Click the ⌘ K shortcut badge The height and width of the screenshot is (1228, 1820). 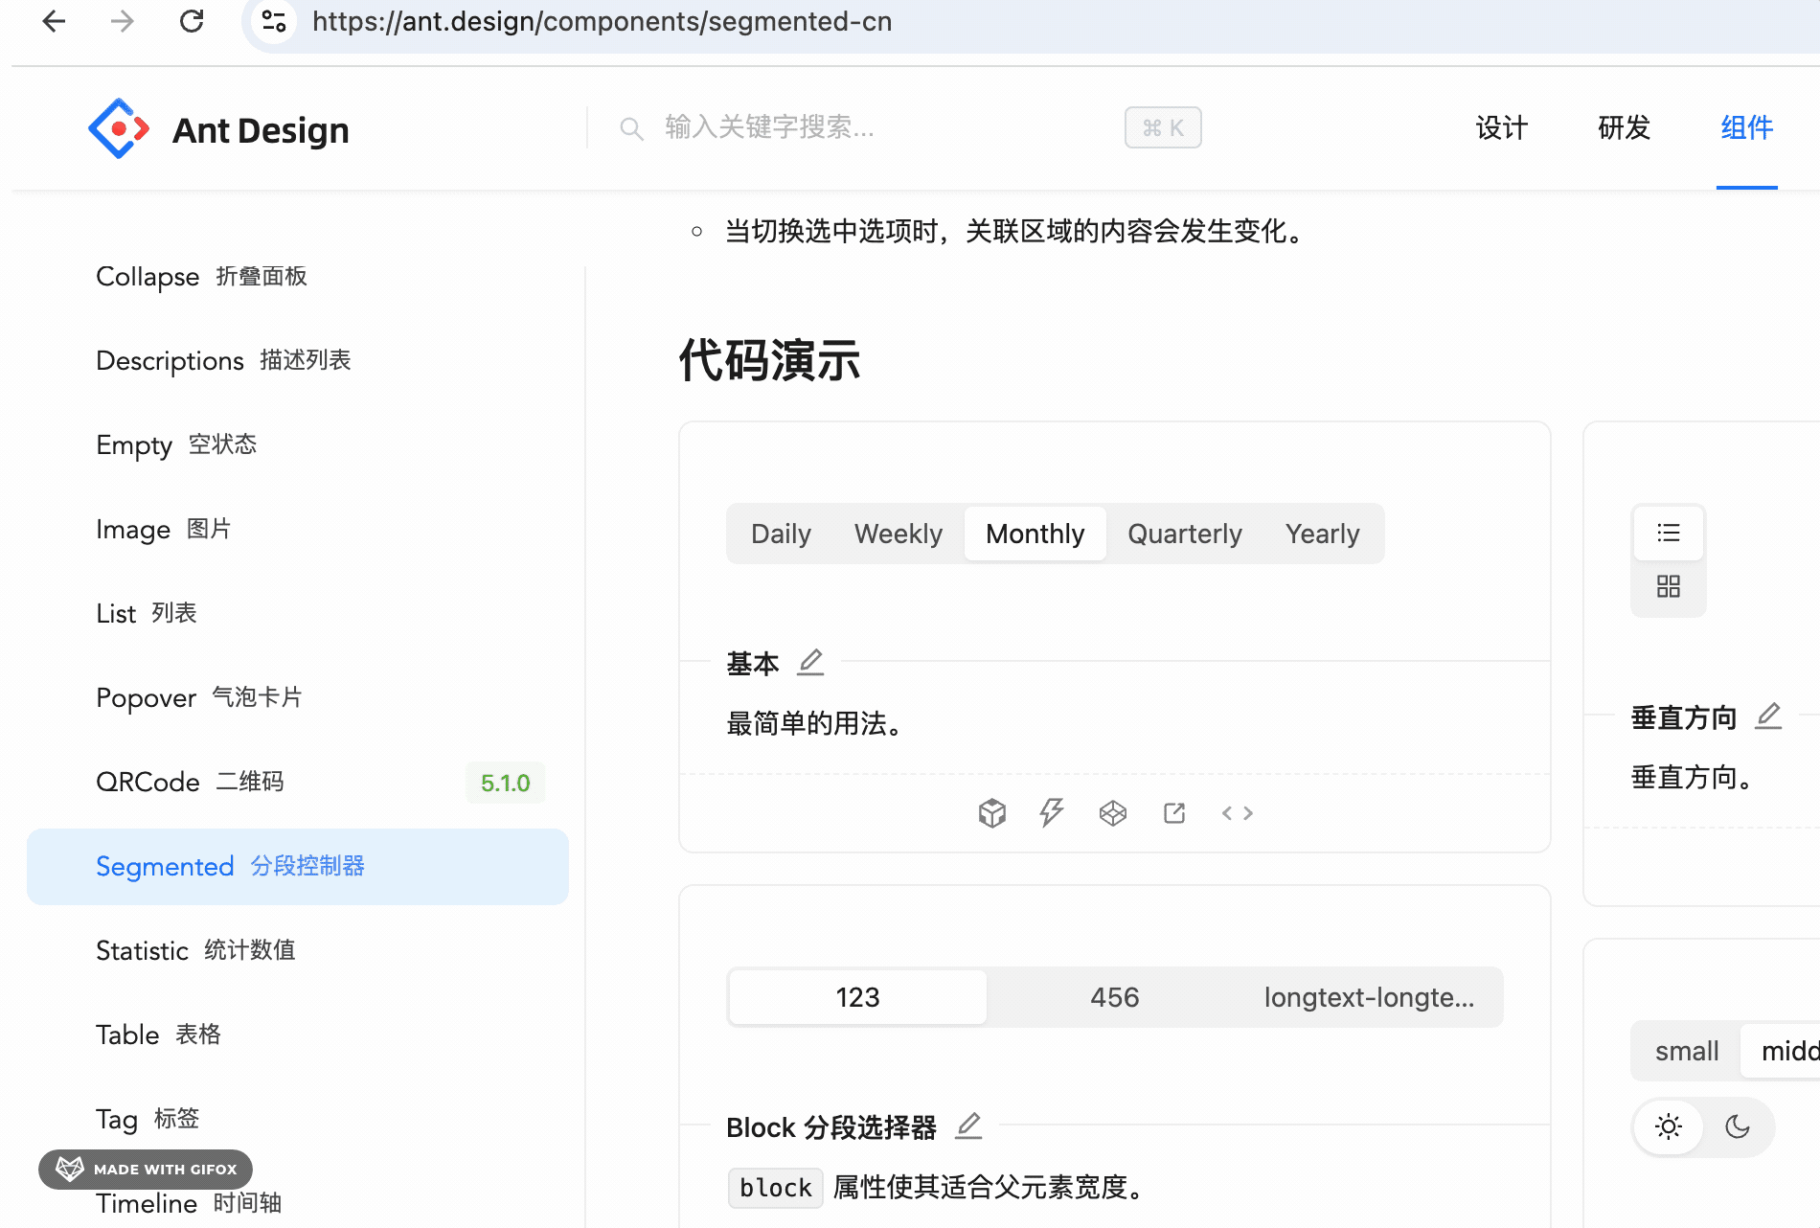pyautogui.click(x=1163, y=127)
